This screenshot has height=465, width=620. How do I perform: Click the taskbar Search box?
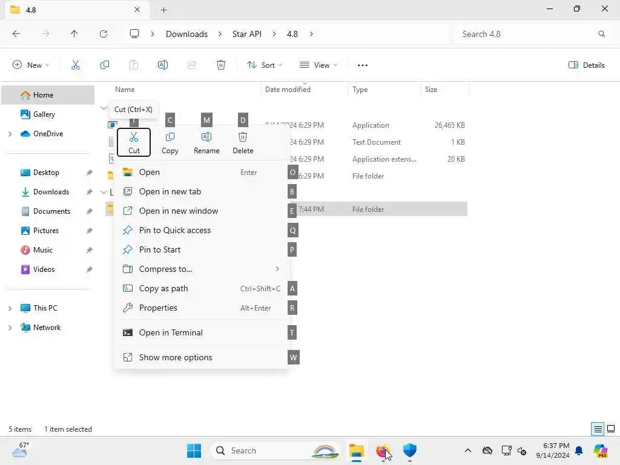click(x=276, y=450)
